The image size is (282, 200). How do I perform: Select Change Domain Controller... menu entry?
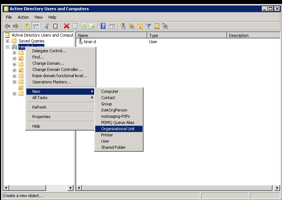point(60,69)
